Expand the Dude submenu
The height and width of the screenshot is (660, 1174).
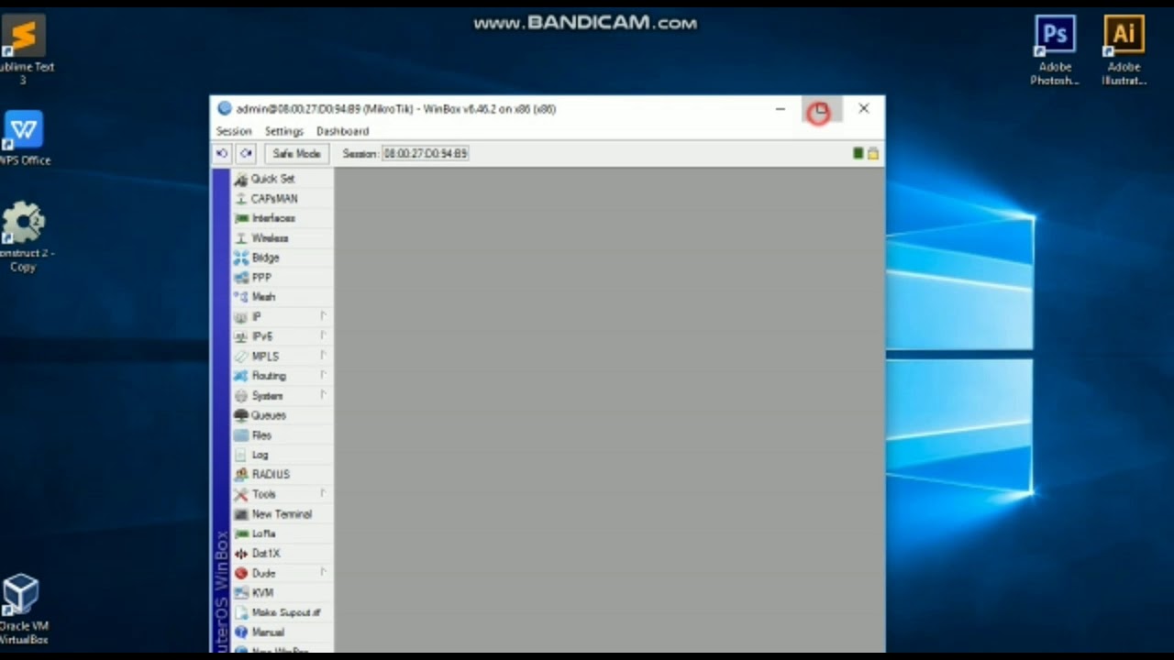(282, 573)
